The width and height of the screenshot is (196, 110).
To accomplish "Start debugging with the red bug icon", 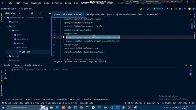I will coord(171,9).
